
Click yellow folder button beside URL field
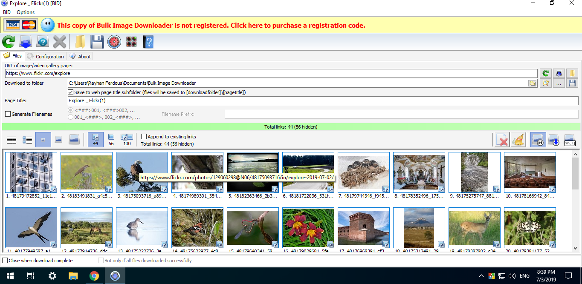pyautogui.click(x=572, y=73)
